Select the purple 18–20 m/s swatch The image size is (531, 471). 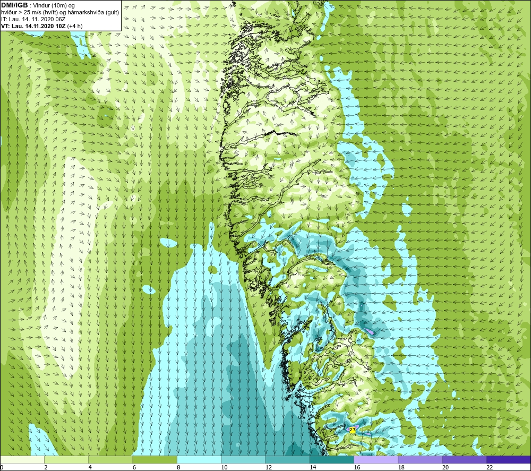coord(420,459)
